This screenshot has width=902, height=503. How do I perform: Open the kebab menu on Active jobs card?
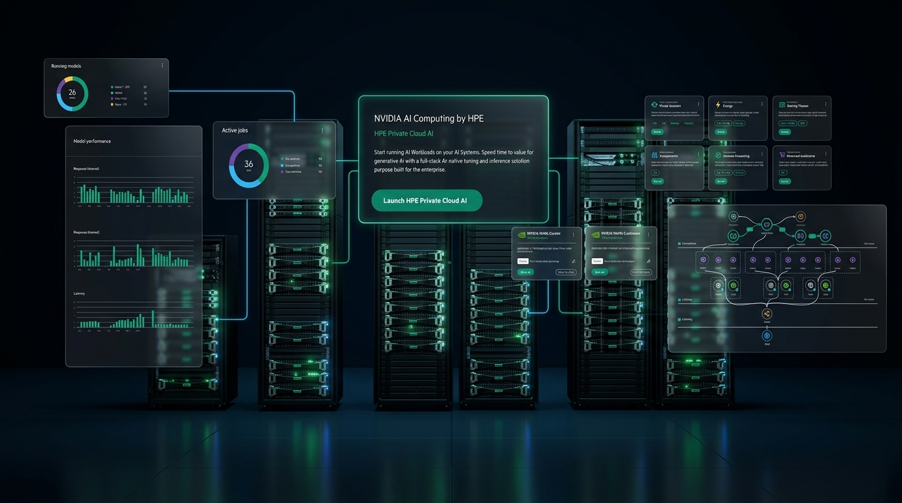(x=323, y=130)
